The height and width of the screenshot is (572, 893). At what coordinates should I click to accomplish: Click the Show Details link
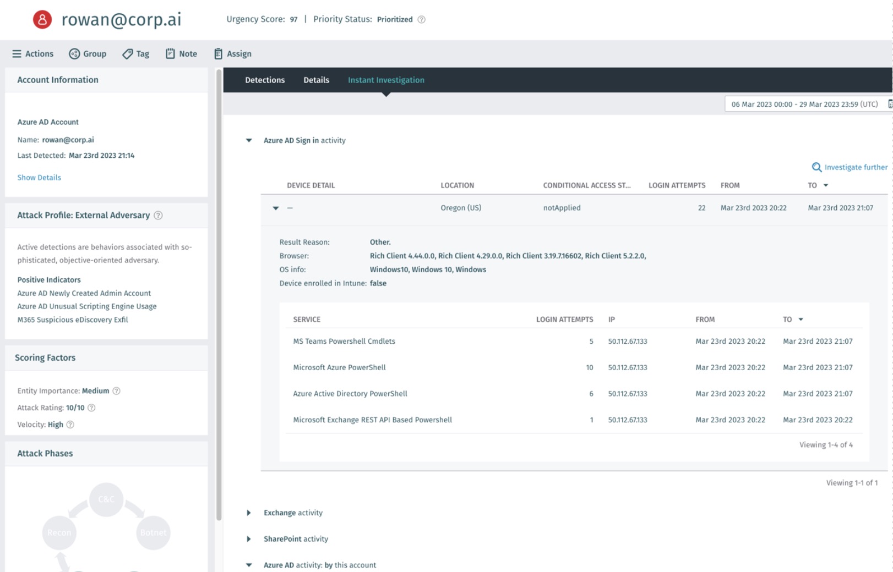coord(39,178)
